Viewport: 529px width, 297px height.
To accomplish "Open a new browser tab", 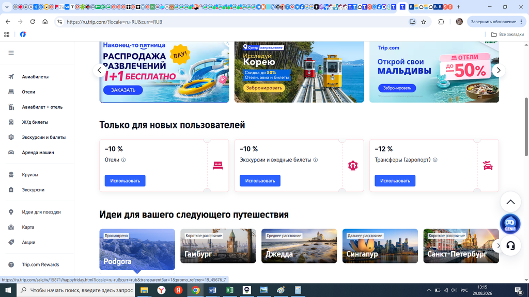I will click(x=459, y=7).
